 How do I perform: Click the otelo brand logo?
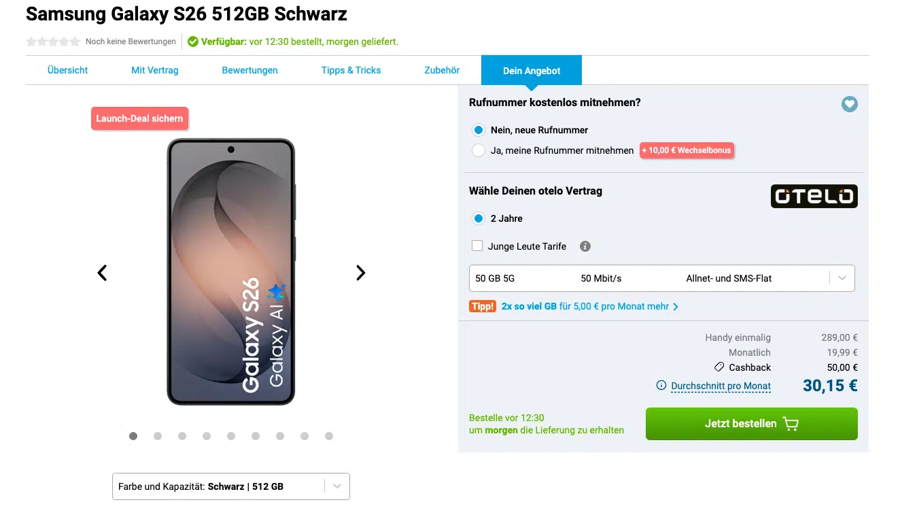click(x=814, y=196)
